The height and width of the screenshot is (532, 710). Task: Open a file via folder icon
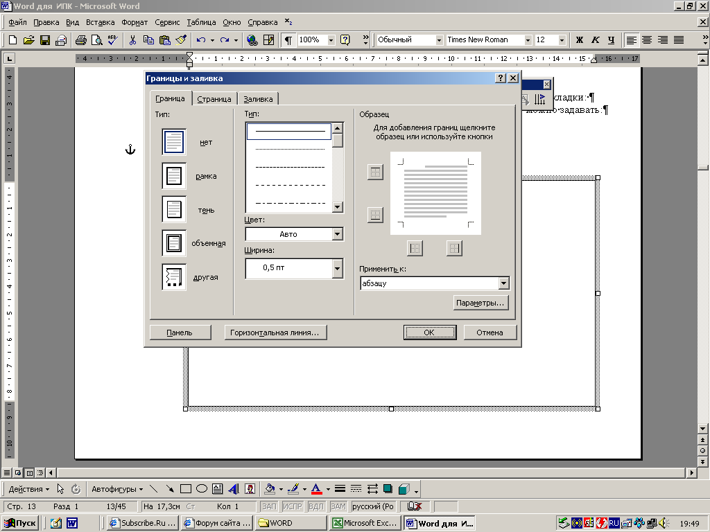pyautogui.click(x=28, y=39)
